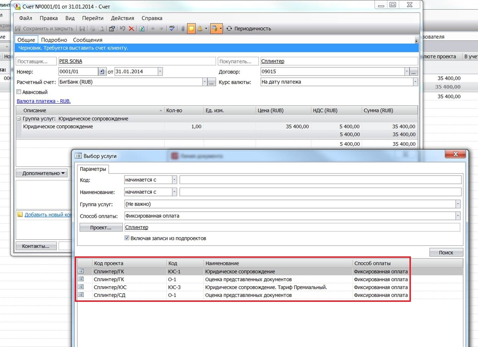
Task: Click the Проект... button
Action: click(101, 228)
